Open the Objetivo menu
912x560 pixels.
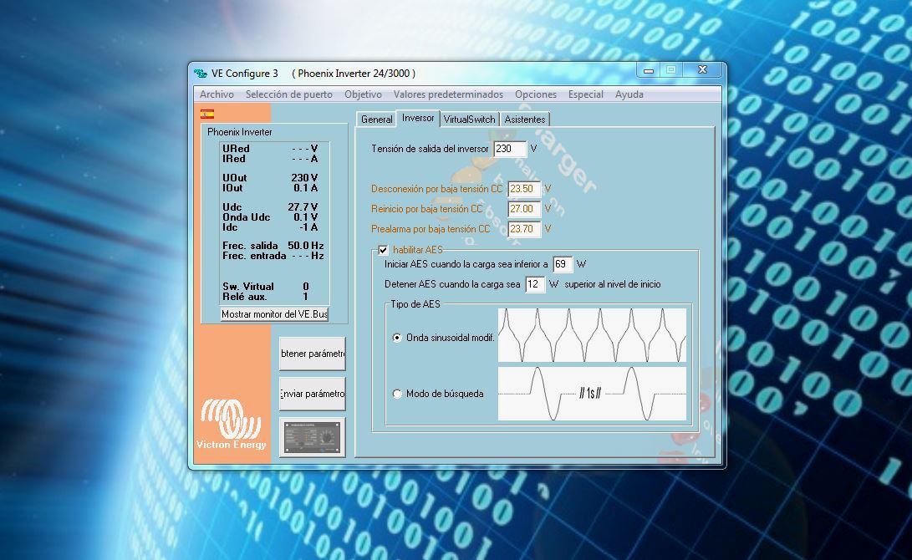tap(363, 94)
